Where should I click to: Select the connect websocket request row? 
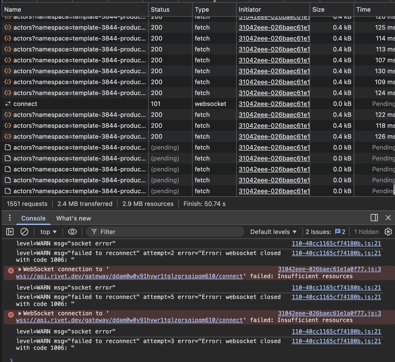25,104
